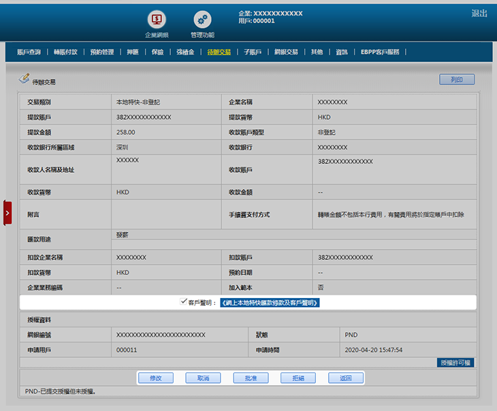The height and width of the screenshot is (411, 497).
Task: Select the 待辦交易 menu tab
Action: (219, 52)
